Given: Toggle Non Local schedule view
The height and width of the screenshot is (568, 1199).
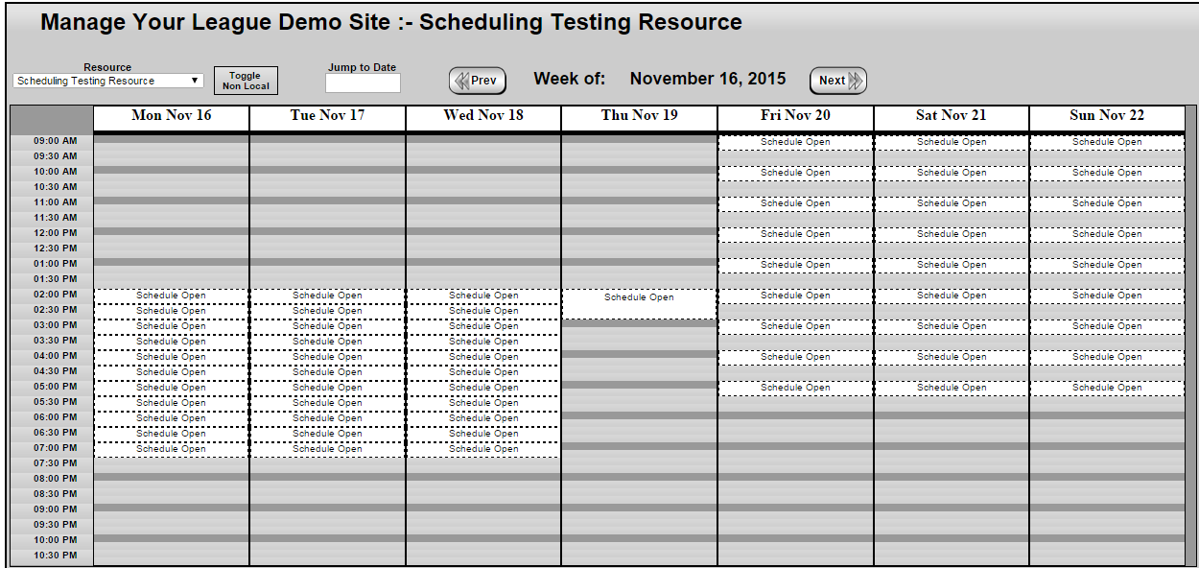Looking at the screenshot, I should (246, 81).
